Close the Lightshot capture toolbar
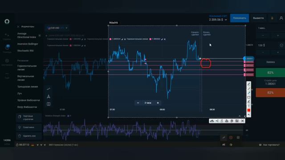 point(242,121)
